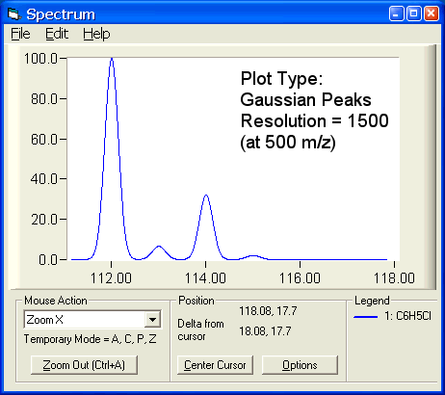Maximize the Spectrum window
445x395 pixels.
(x=414, y=13)
